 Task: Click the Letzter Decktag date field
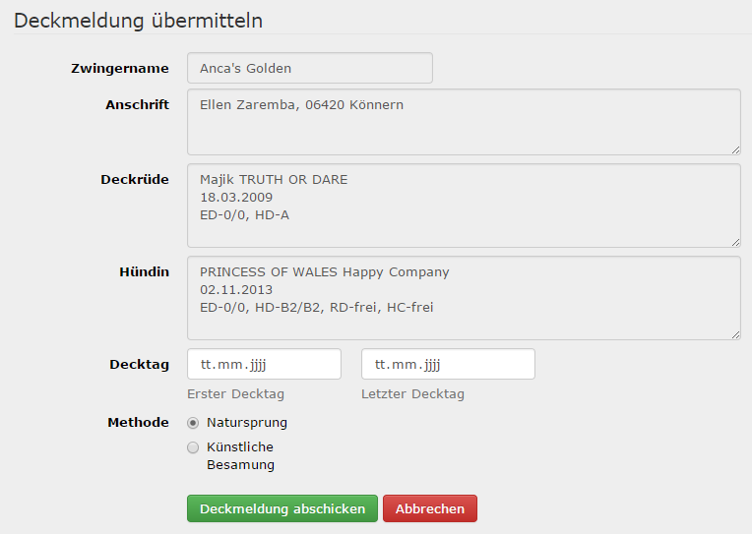point(448,364)
